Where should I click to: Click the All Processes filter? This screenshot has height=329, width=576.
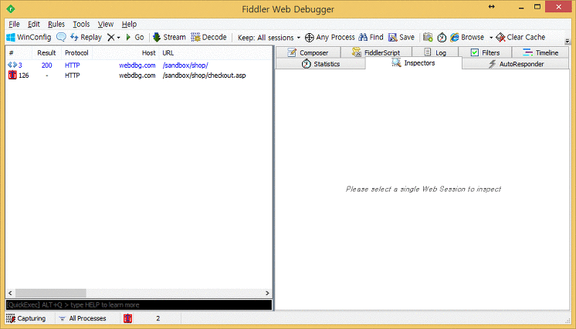(83, 318)
